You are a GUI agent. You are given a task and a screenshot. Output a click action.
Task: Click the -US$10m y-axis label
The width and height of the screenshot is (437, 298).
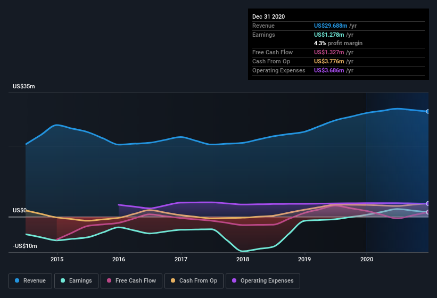(25, 246)
